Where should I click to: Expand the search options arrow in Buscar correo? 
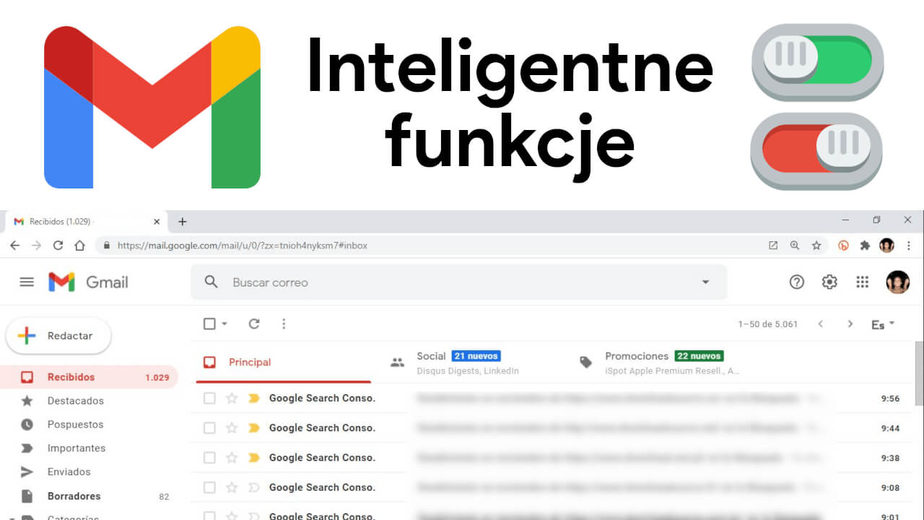click(706, 282)
